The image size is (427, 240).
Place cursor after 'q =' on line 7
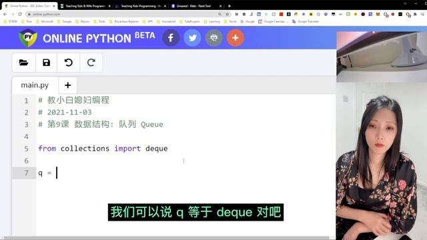click(x=57, y=173)
